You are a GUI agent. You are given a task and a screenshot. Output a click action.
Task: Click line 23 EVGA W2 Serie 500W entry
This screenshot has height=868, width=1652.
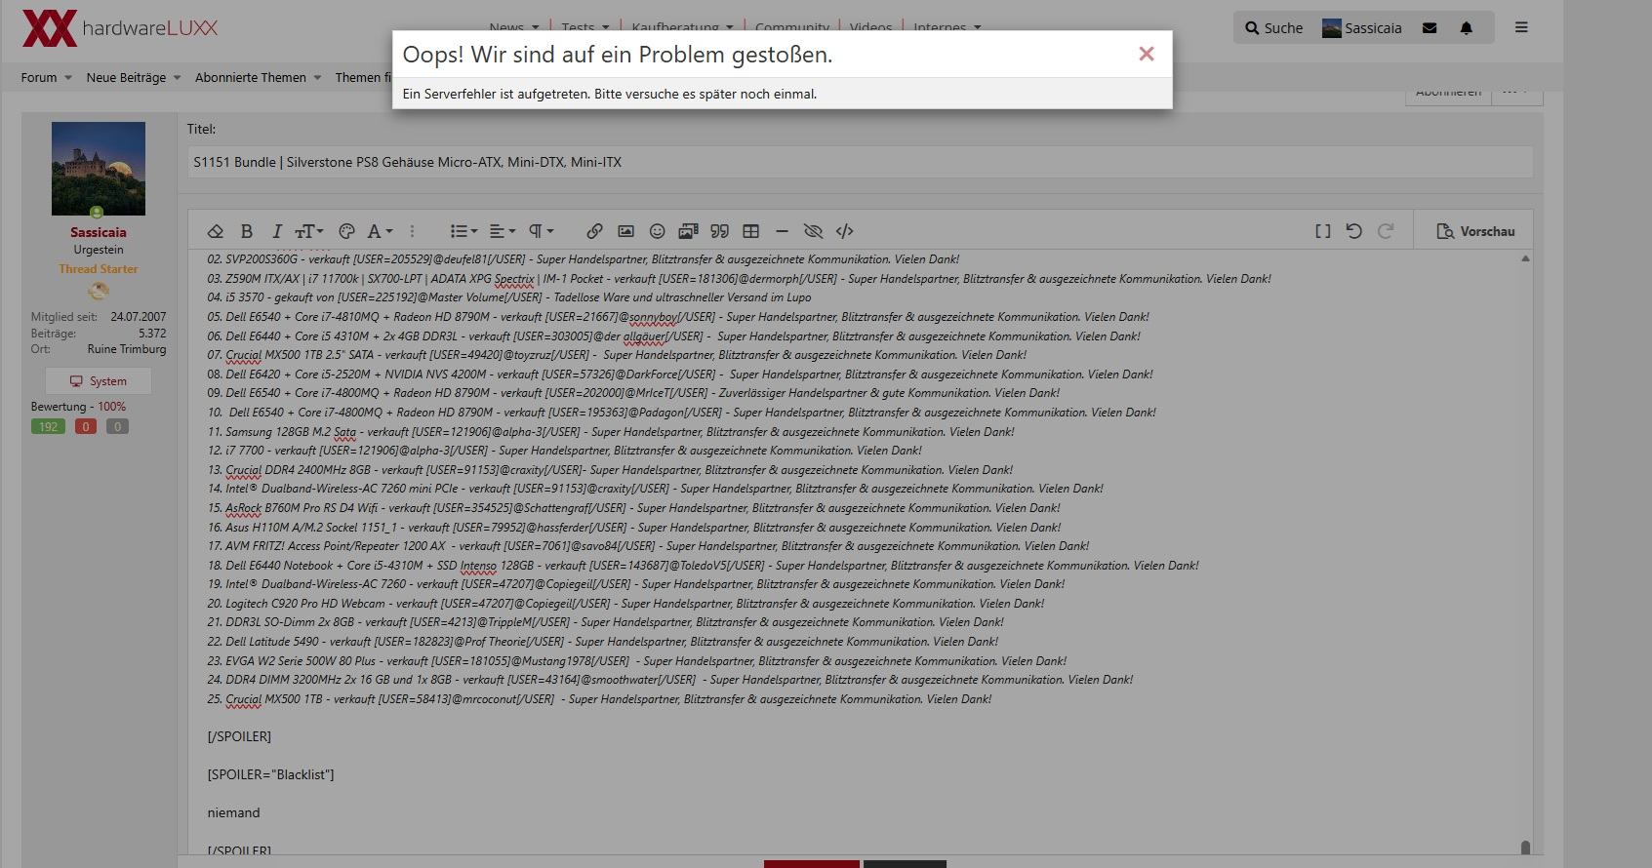tap(637, 661)
